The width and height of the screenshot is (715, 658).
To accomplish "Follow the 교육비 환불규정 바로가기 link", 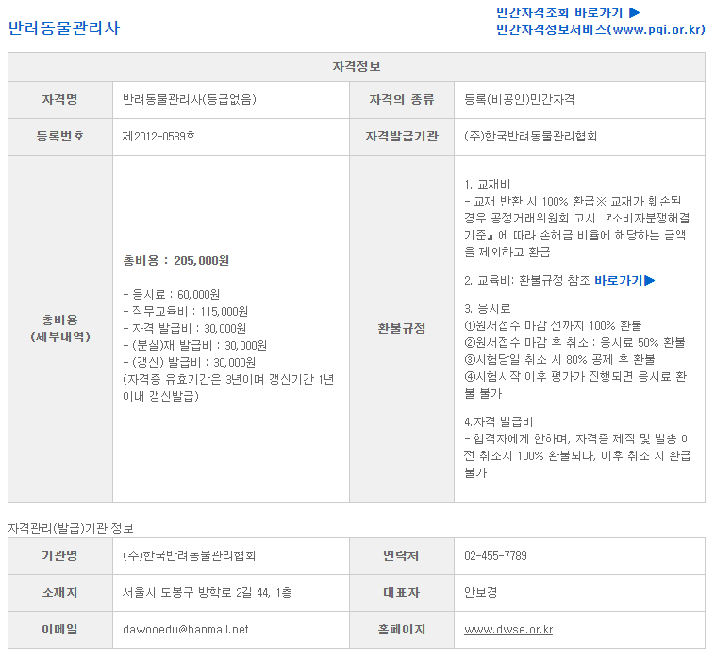I will pos(618,280).
